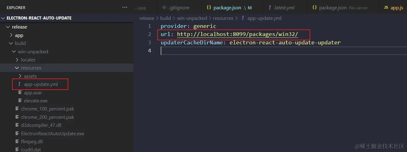
Task: Open the Explorer more actions ellipsis
Action: pyautogui.click(x=125, y=7)
